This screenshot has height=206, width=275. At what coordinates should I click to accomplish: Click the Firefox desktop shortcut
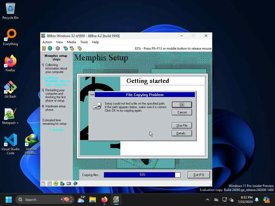click(10, 63)
